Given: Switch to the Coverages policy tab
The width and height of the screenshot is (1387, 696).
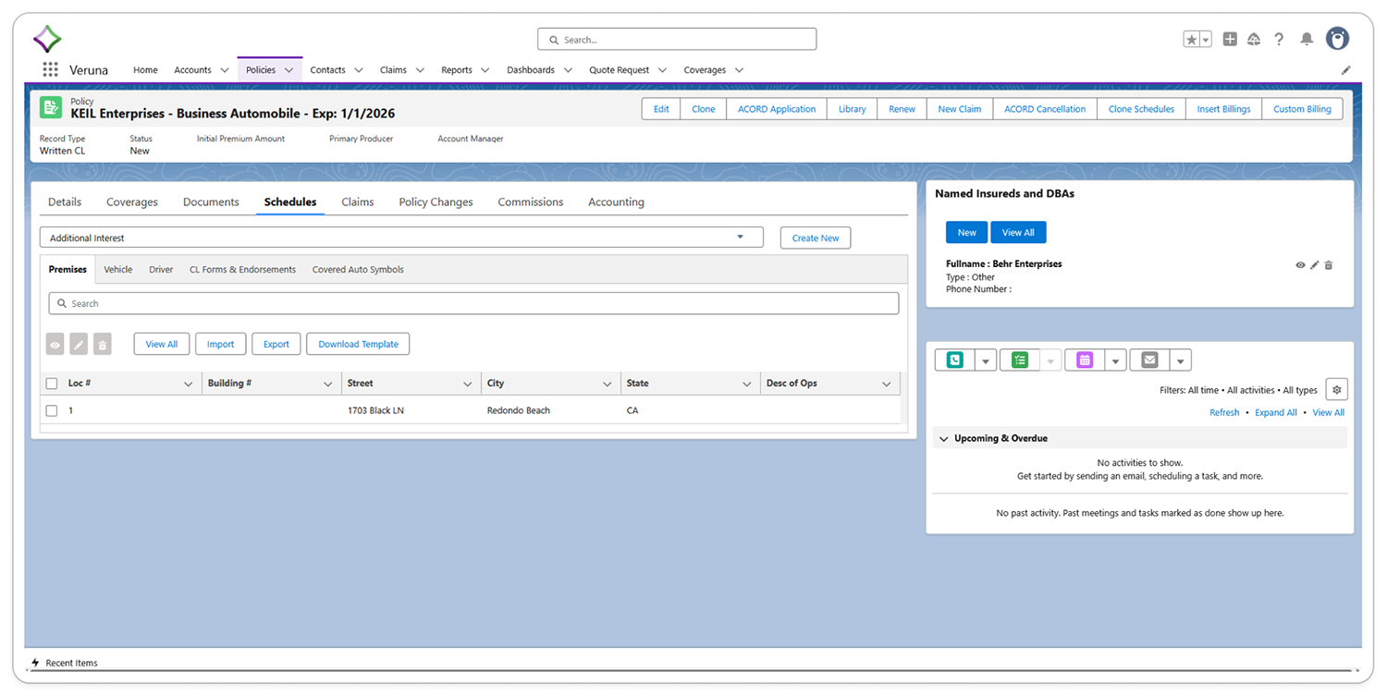Looking at the screenshot, I should 132,201.
